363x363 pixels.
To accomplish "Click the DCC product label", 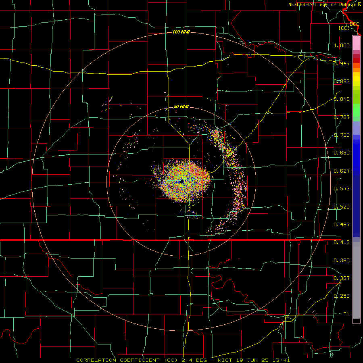I will click(x=354, y=24).
